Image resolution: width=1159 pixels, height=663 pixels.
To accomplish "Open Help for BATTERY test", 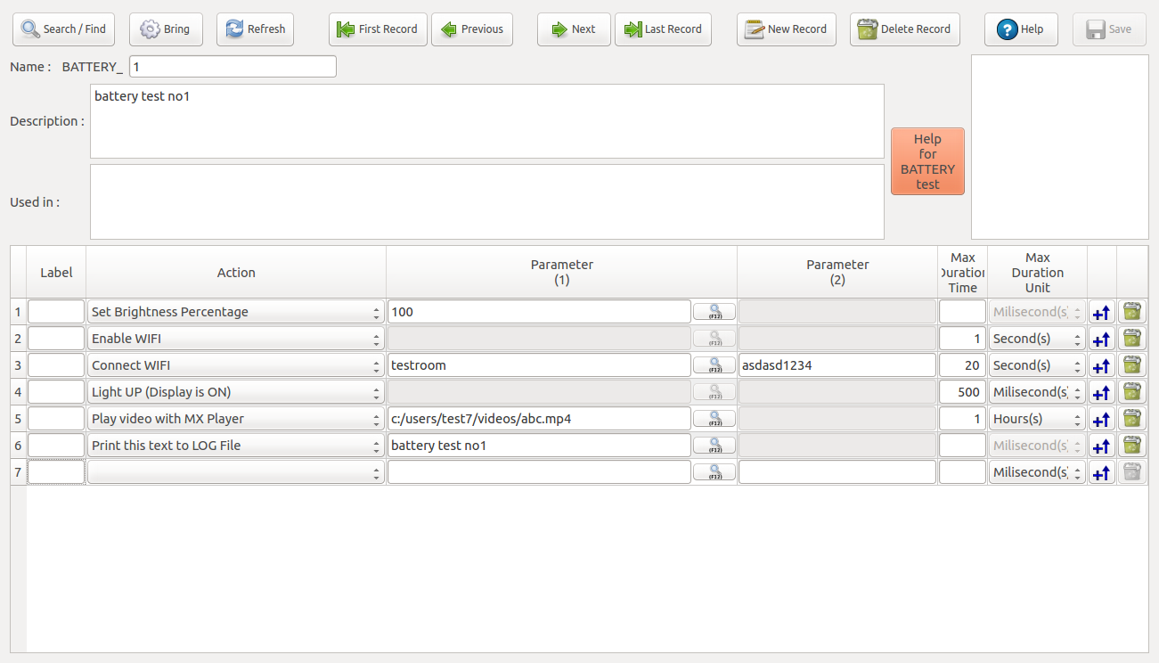I will 927,161.
